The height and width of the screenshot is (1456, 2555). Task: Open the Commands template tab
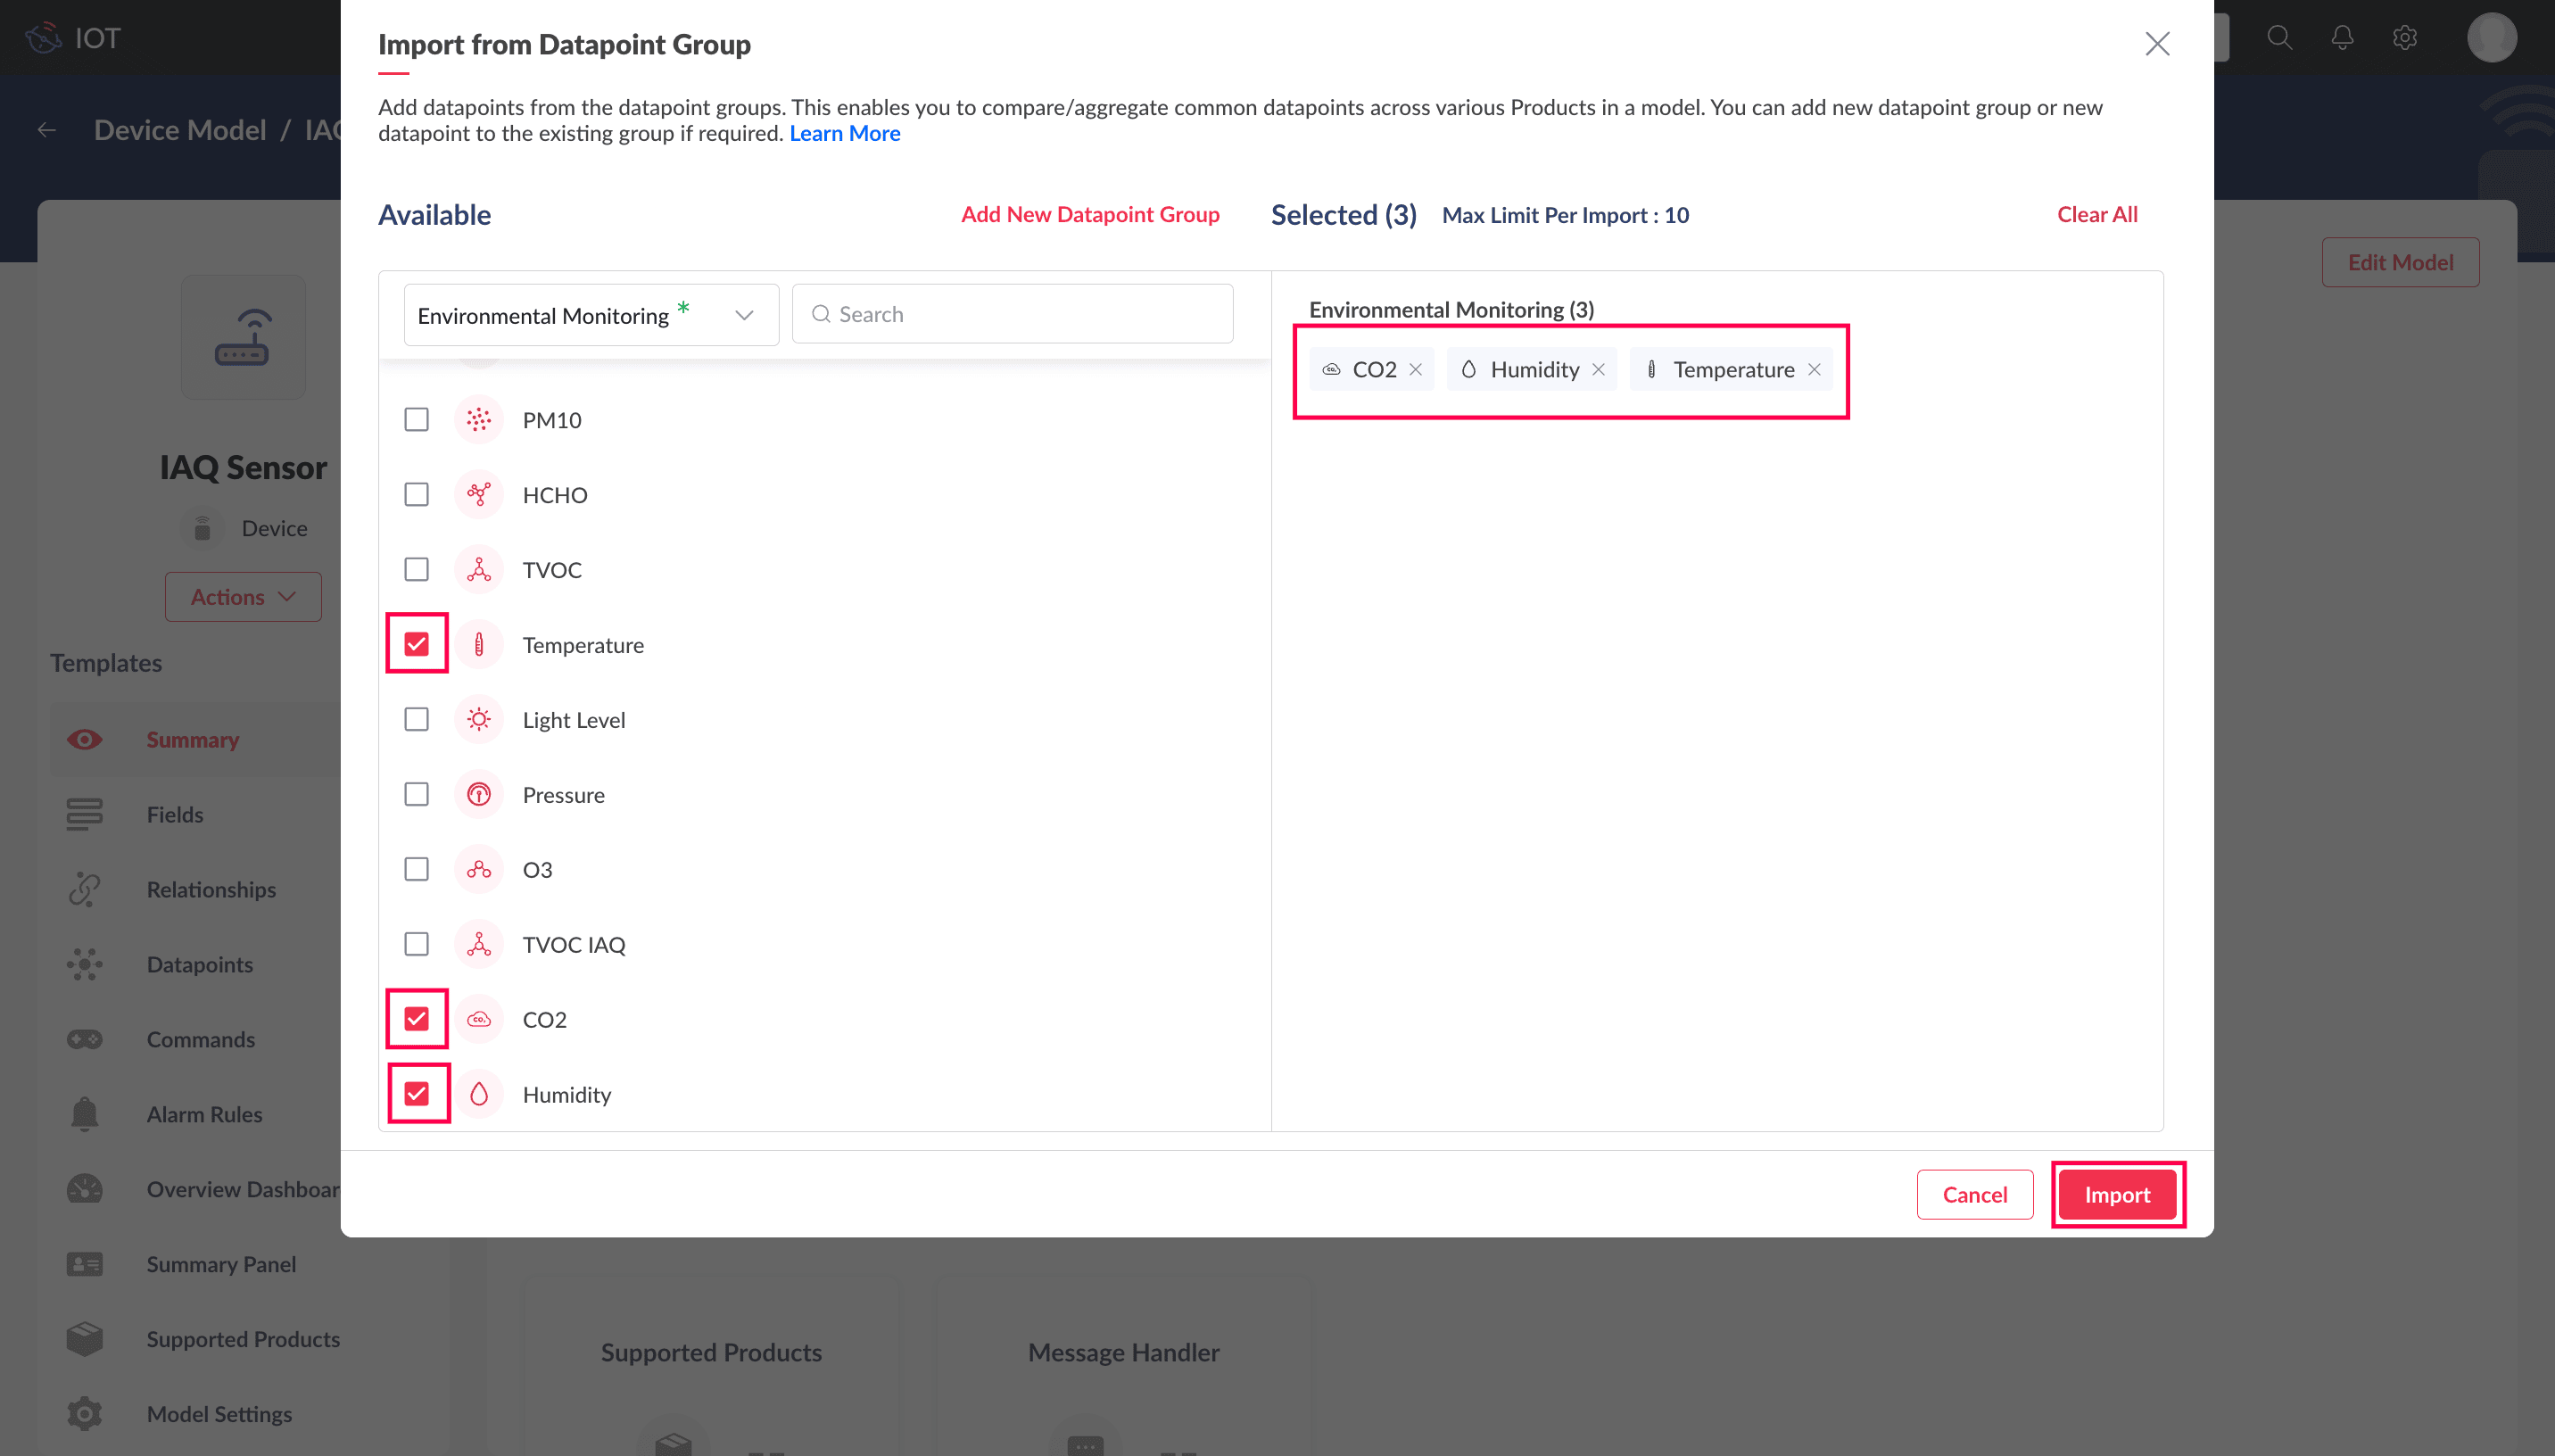(196, 1039)
